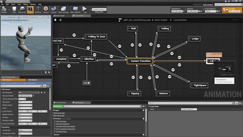This screenshot has width=243, height=137.
Task: Open the Search toolbar tool
Action: (54, 10)
